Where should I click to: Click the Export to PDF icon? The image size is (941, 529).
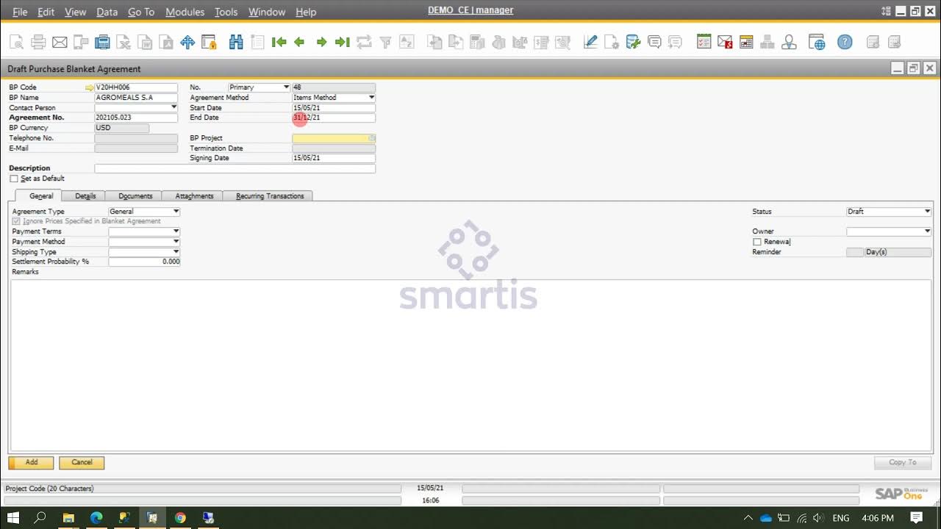click(166, 43)
